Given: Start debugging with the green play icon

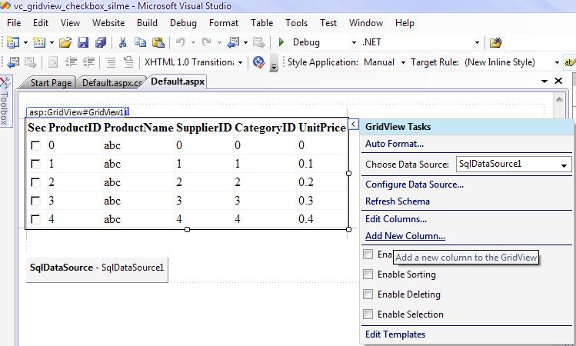Looking at the screenshot, I should pyautogui.click(x=281, y=42).
